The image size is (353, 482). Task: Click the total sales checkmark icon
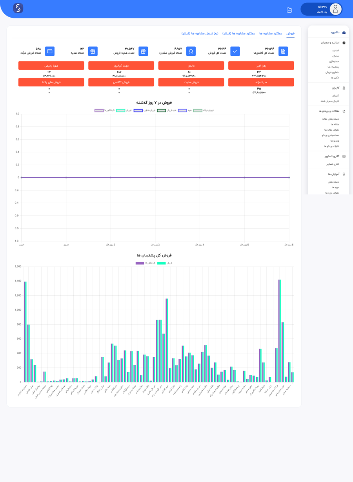pyautogui.click(x=235, y=51)
